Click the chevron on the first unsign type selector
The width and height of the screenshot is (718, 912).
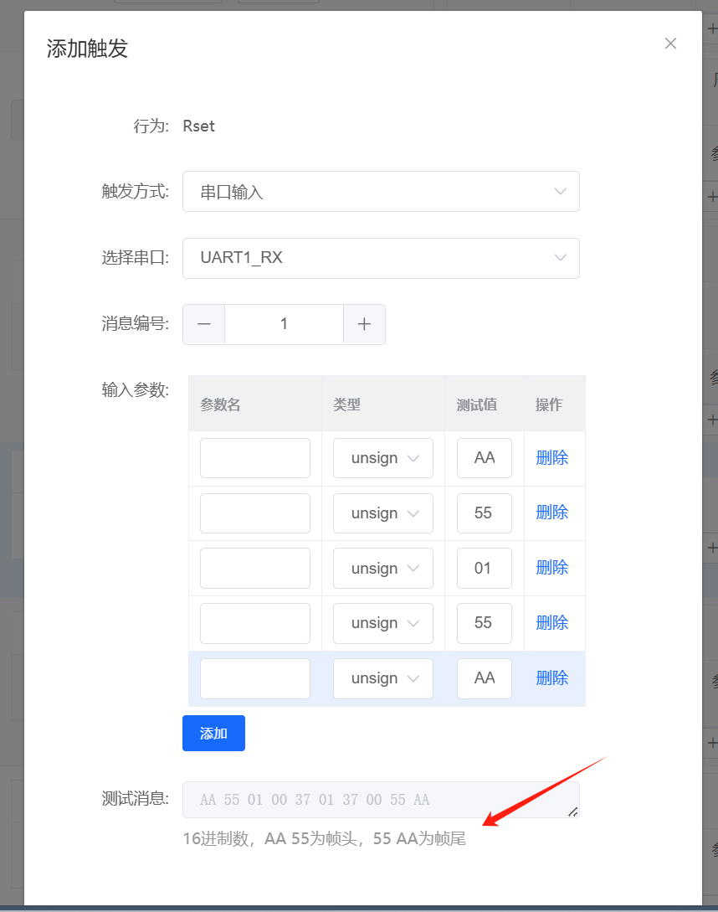(413, 458)
